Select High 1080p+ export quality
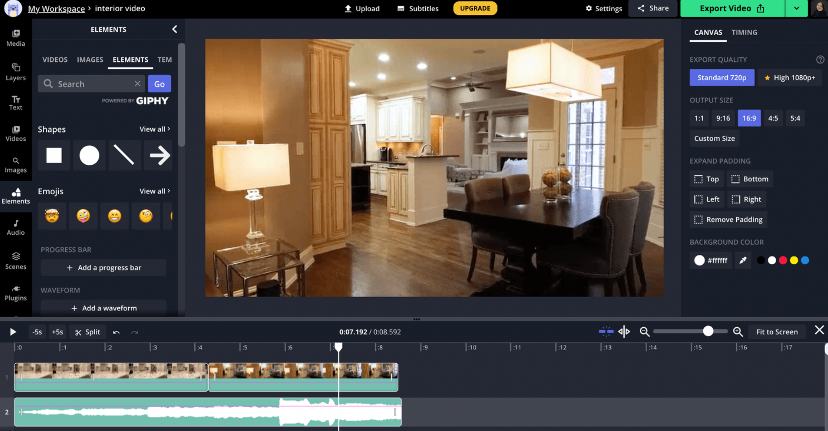The height and width of the screenshot is (431, 828). (x=790, y=78)
